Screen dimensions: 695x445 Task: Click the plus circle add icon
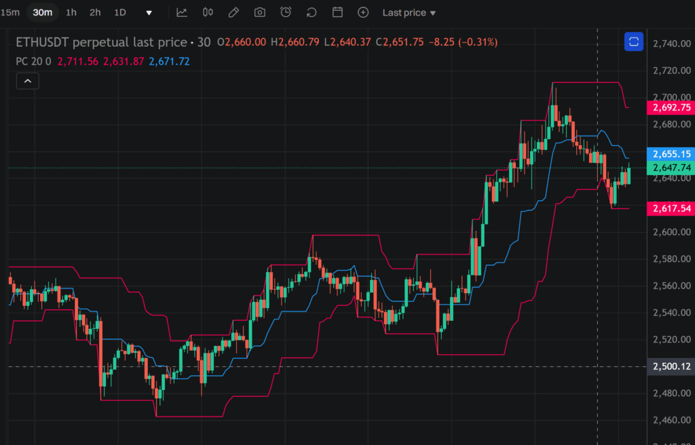coord(363,12)
